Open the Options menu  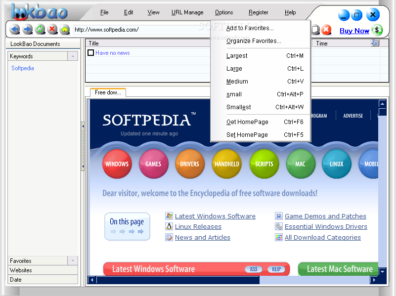(x=224, y=12)
